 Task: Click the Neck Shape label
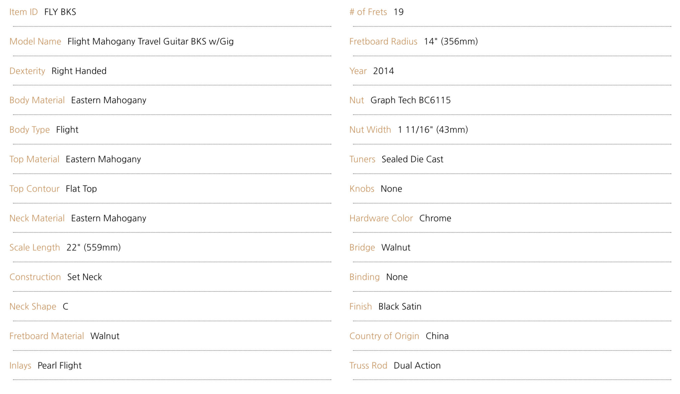(x=33, y=307)
